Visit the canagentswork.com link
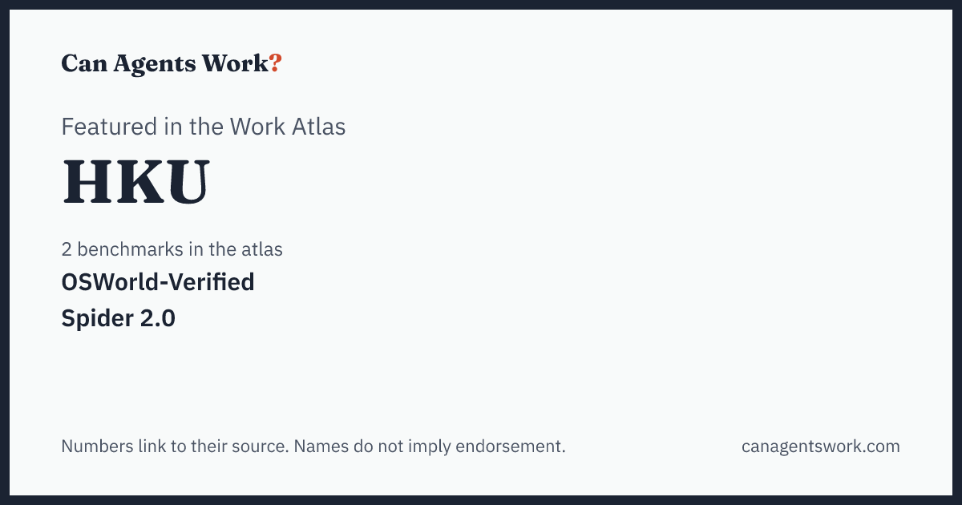Screen dimensions: 962x505 (821, 446)
